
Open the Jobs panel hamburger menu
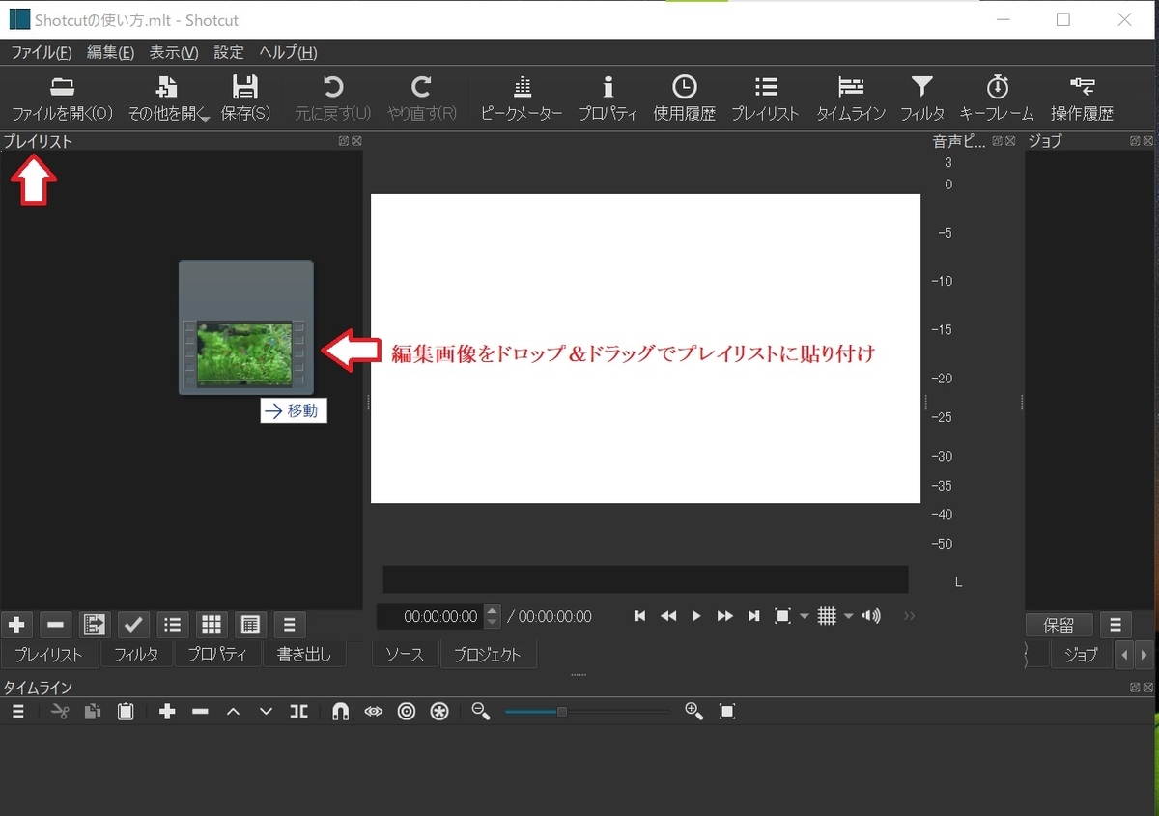click(1116, 625)
